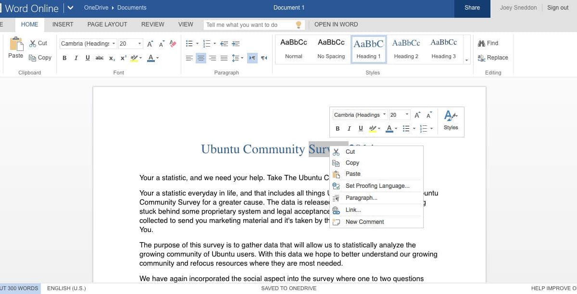The height and width of the screenshot is (294, 577).
Task: Select New Comment in context menu
Action: [x=376, y=222]
